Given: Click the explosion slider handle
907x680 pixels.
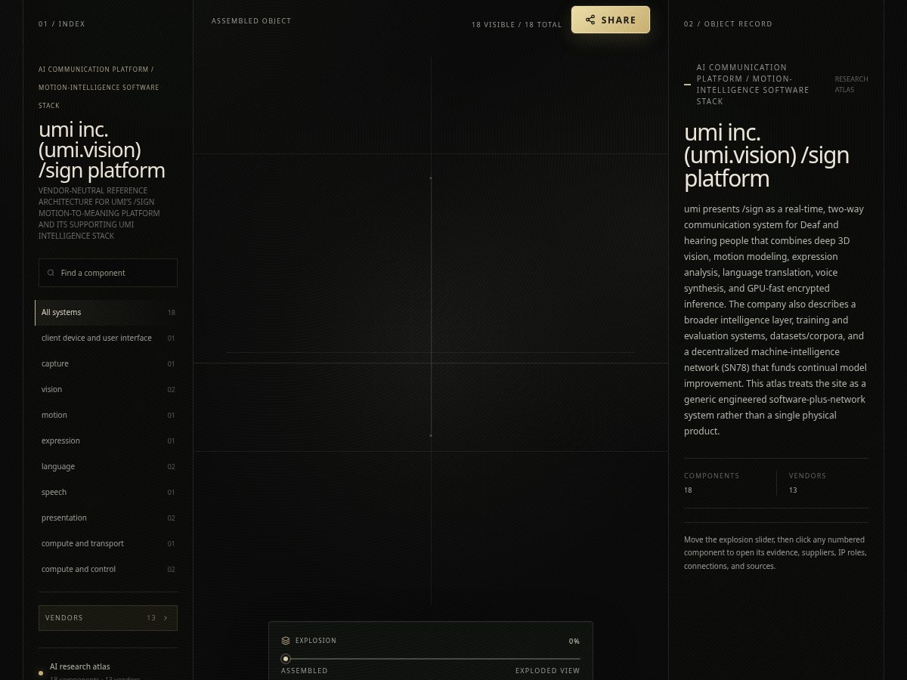Looking at the screenshot, I should (x=286, y=659).
